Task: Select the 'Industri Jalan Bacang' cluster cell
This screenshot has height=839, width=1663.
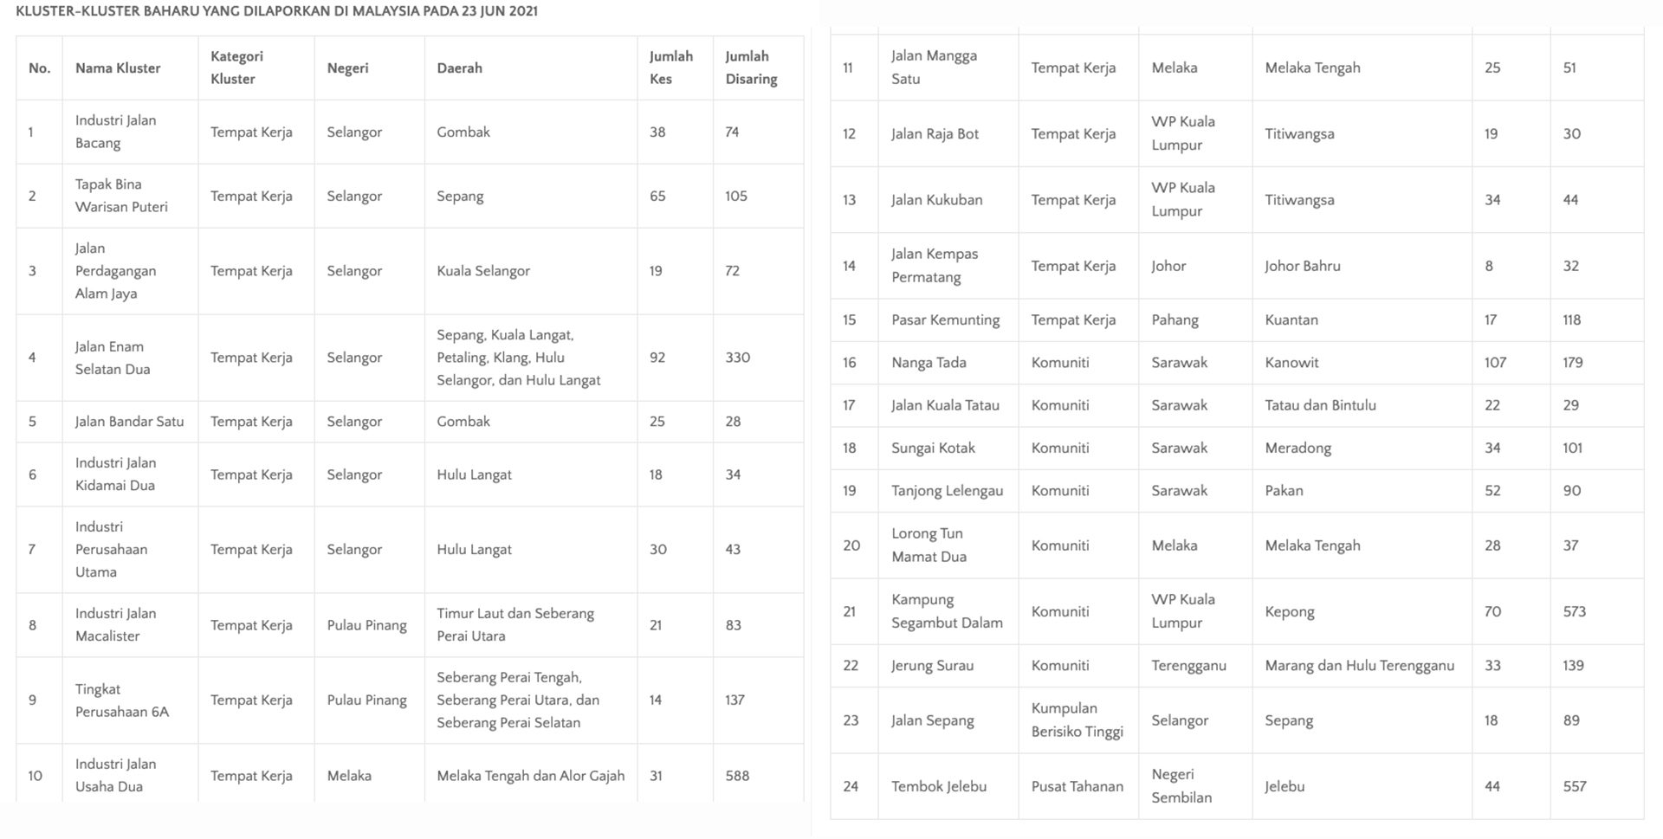Action: (x=116, y=132)
